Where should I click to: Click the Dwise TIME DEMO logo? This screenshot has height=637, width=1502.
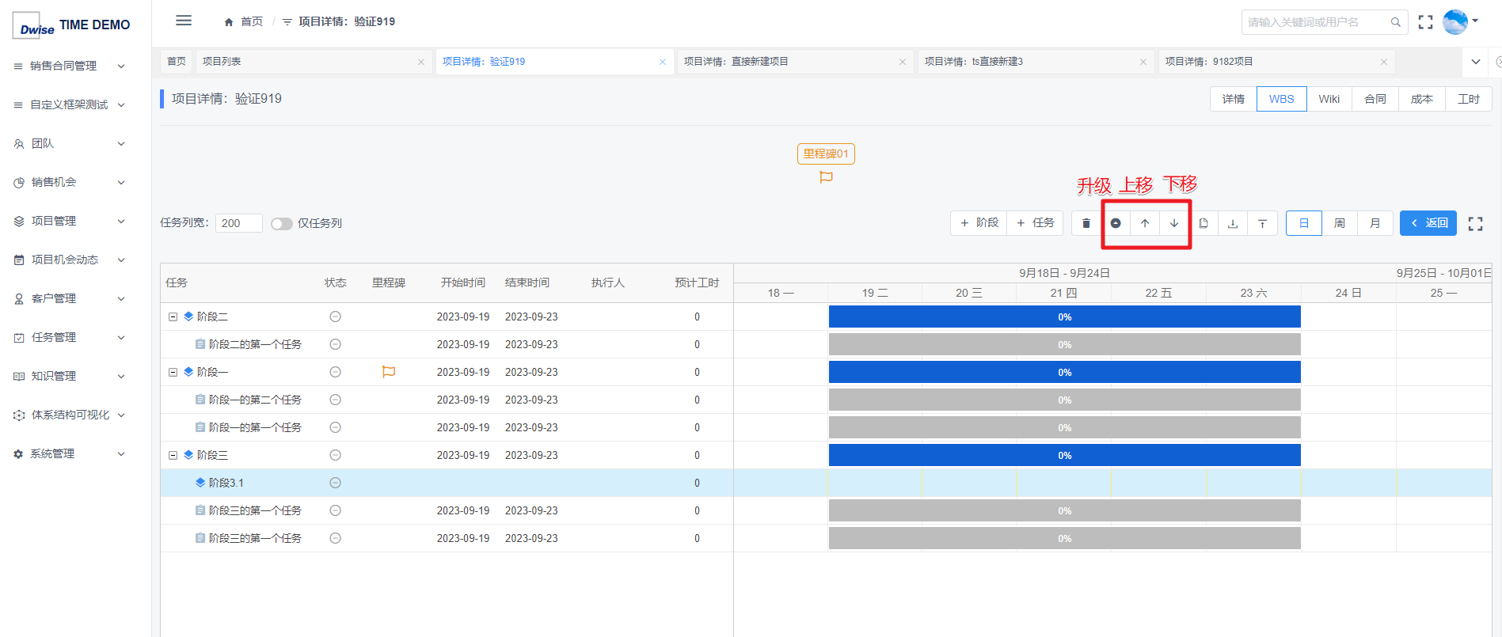(x=73, y=25)
